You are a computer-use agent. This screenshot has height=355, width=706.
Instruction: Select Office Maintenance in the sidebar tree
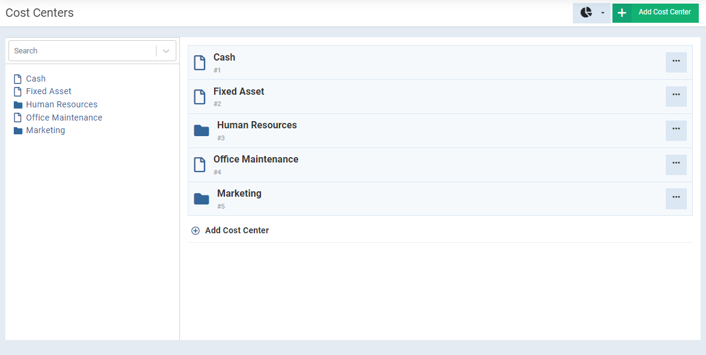pyautogui.click(x=64, y=117)
